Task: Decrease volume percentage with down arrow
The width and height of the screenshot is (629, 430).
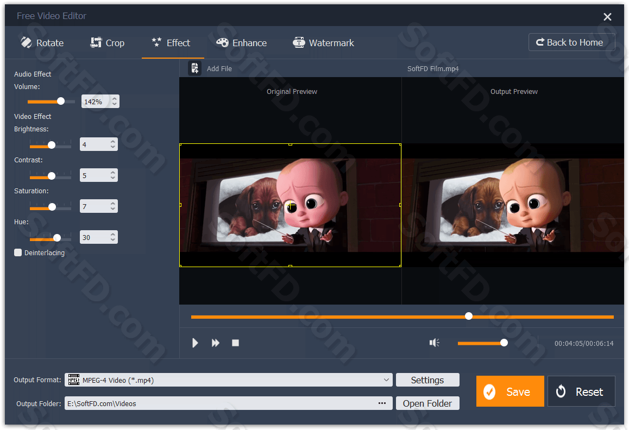Action: point(114,104)
